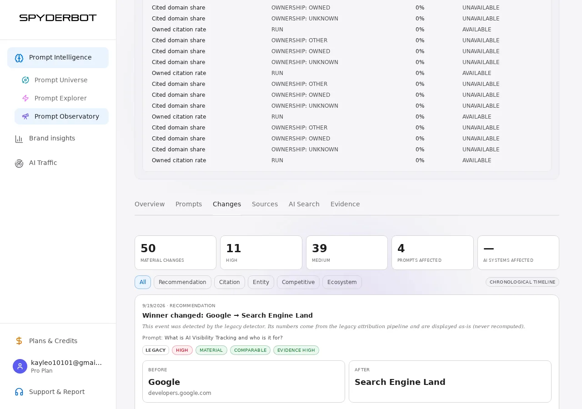
Task: Switch to the Prompts tab
Action: (189, 204)
